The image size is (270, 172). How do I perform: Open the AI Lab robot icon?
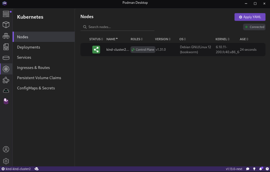tap(6, 91)
